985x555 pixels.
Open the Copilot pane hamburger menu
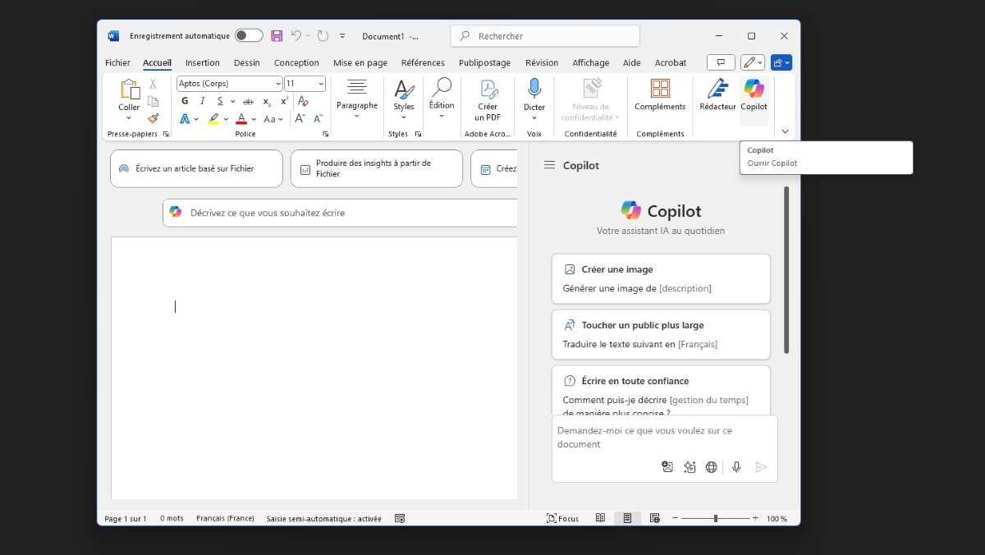coord(550,165)
